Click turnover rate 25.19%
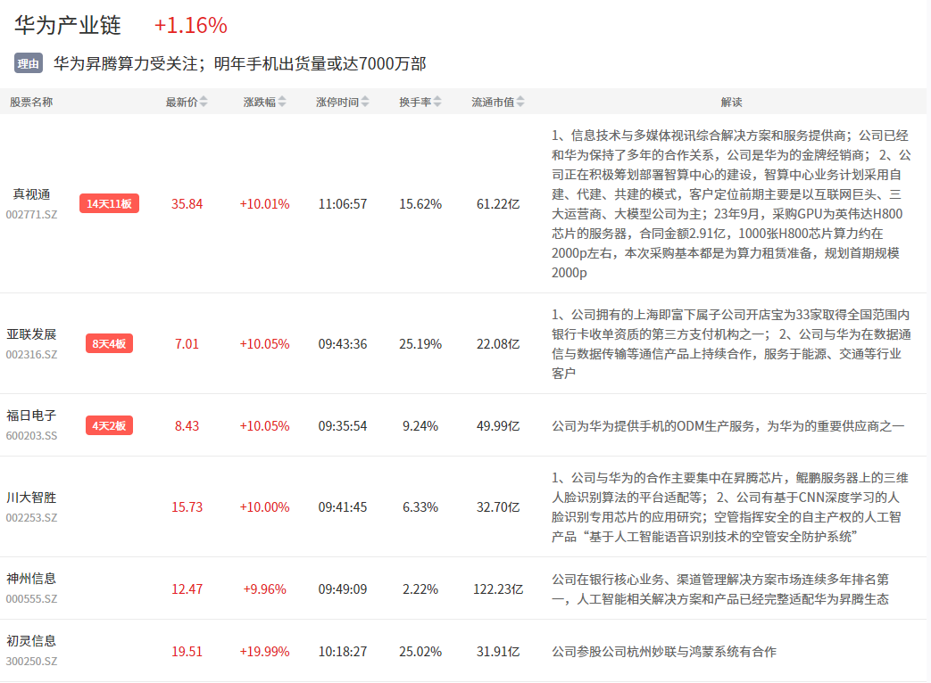This screenshot has height=683, width=931. coord(420,344)
